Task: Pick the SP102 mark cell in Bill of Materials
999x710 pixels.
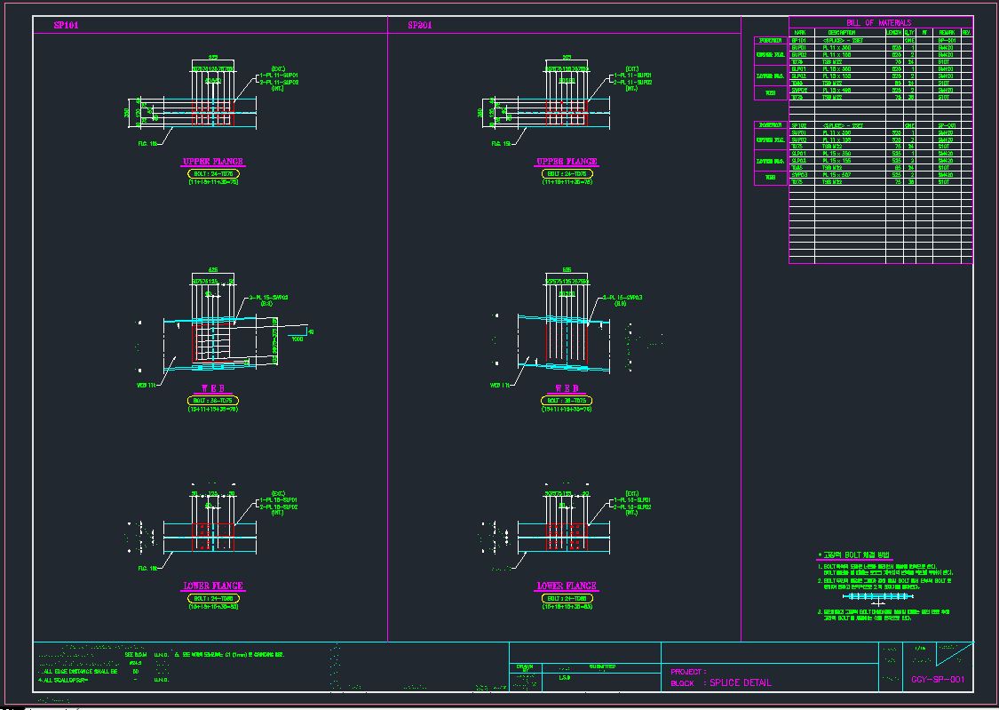Action: click(799, 125)
